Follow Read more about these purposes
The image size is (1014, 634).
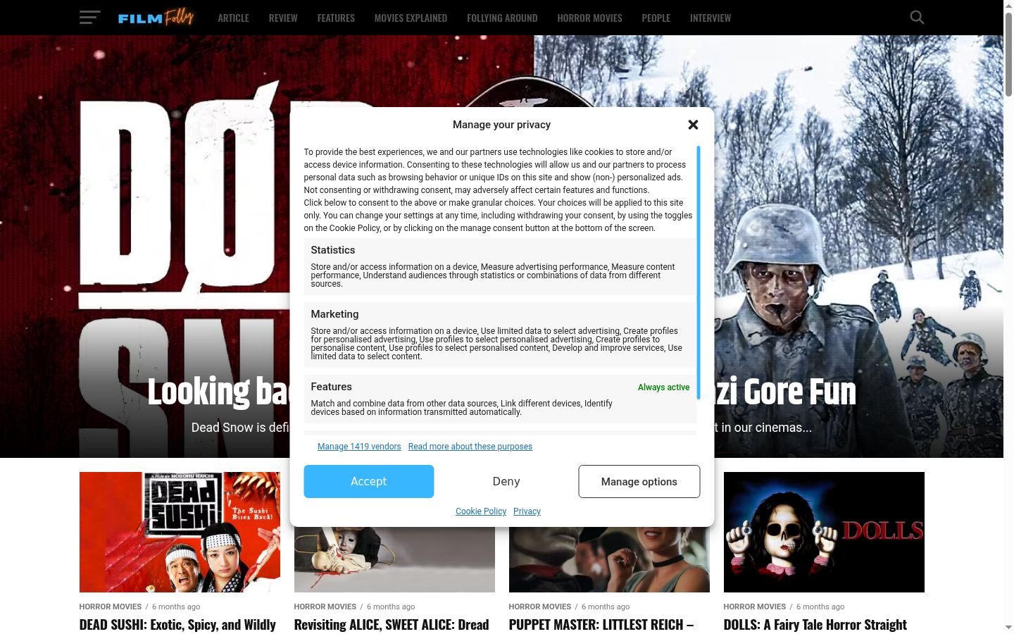(x=470, y=447)
